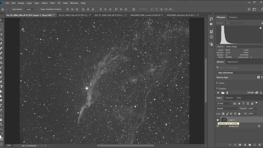263x148 pixels.
Task: Switch to the Paths tab
Action: 239,98
